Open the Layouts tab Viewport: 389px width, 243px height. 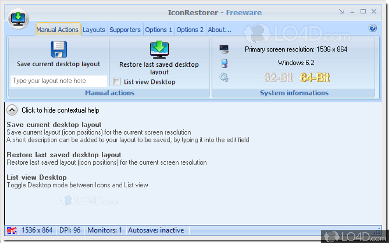tap(94, 30)
